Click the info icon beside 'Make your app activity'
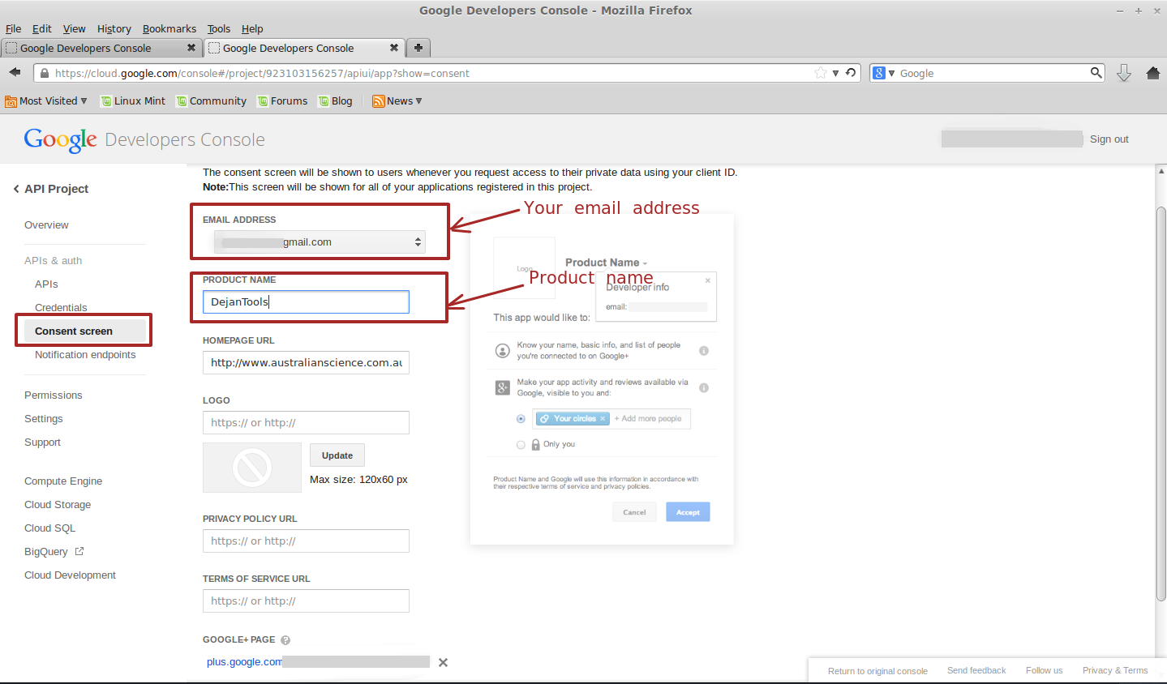This screenshot has width=1167, height=684. pyautogui.click(x=704, y=387)
